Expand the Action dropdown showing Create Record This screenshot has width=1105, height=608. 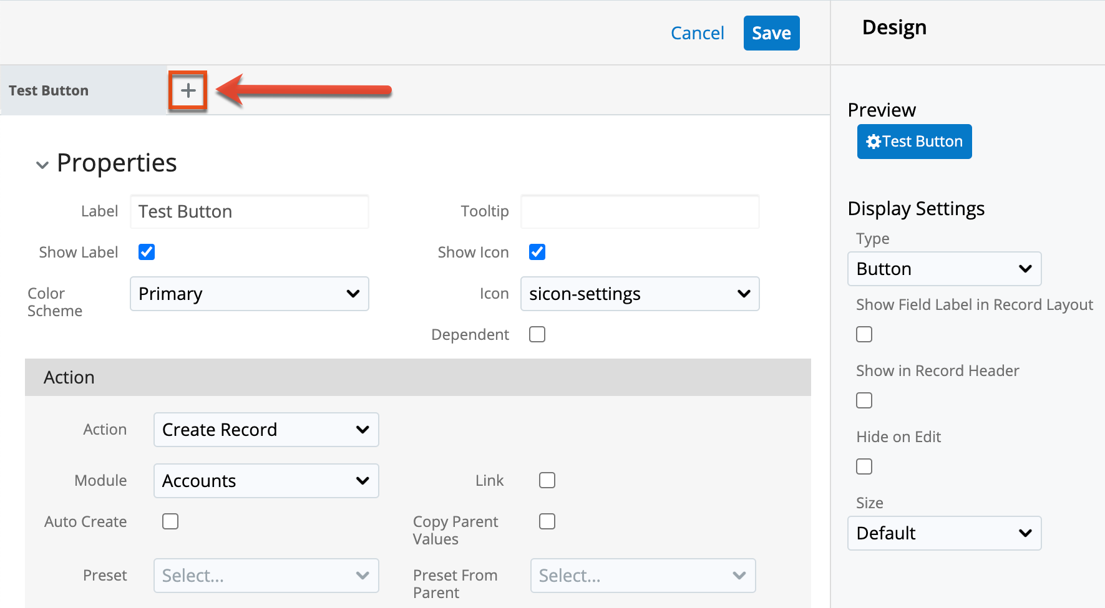click(x=266, y=430)
